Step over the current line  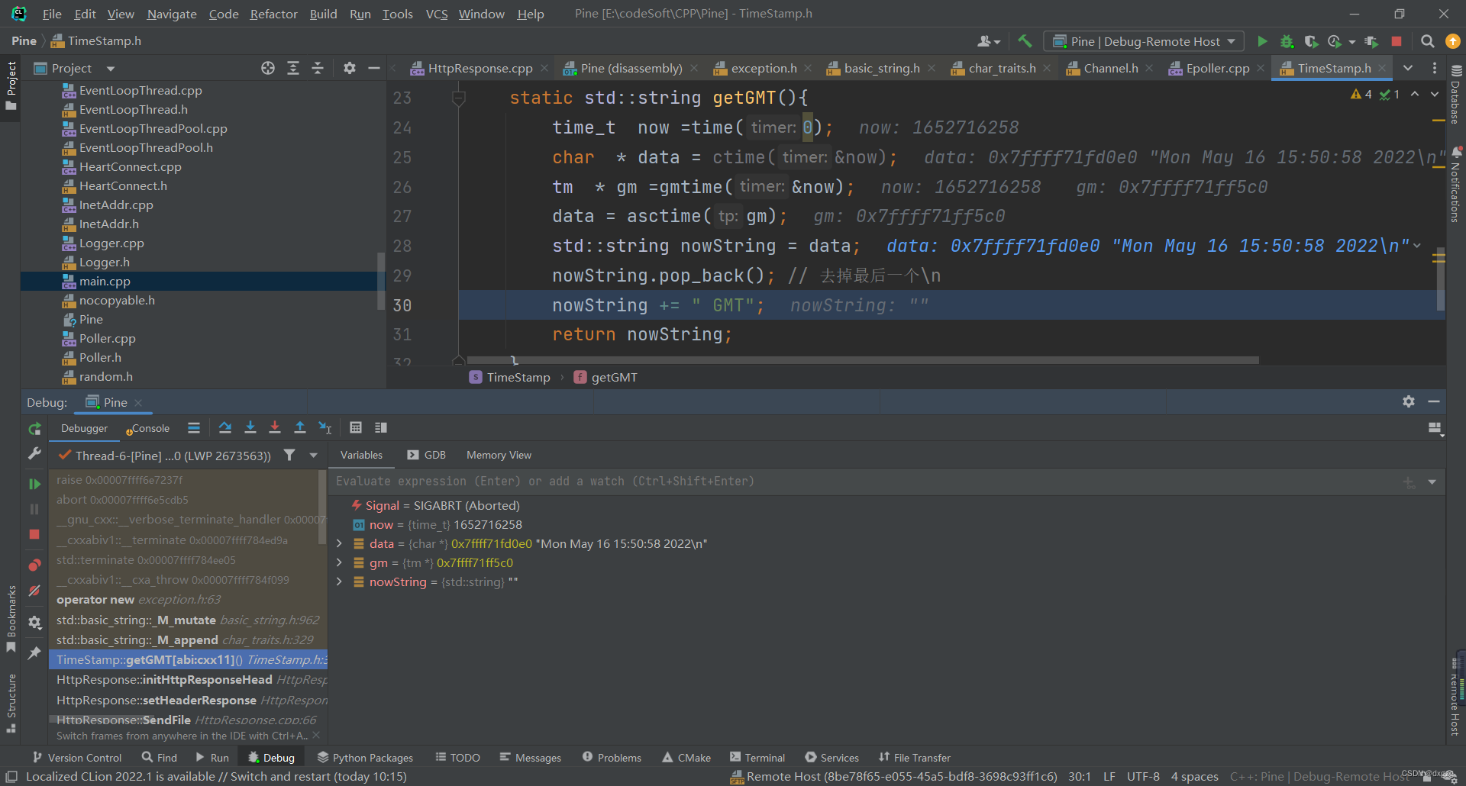[225, 427]
